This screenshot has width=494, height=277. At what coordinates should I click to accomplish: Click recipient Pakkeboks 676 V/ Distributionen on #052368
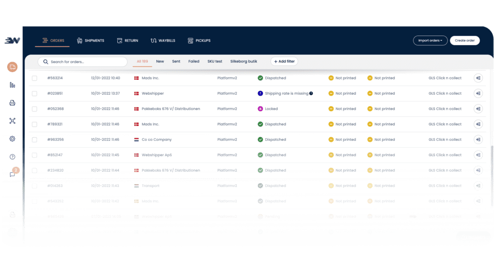(171, 109)
